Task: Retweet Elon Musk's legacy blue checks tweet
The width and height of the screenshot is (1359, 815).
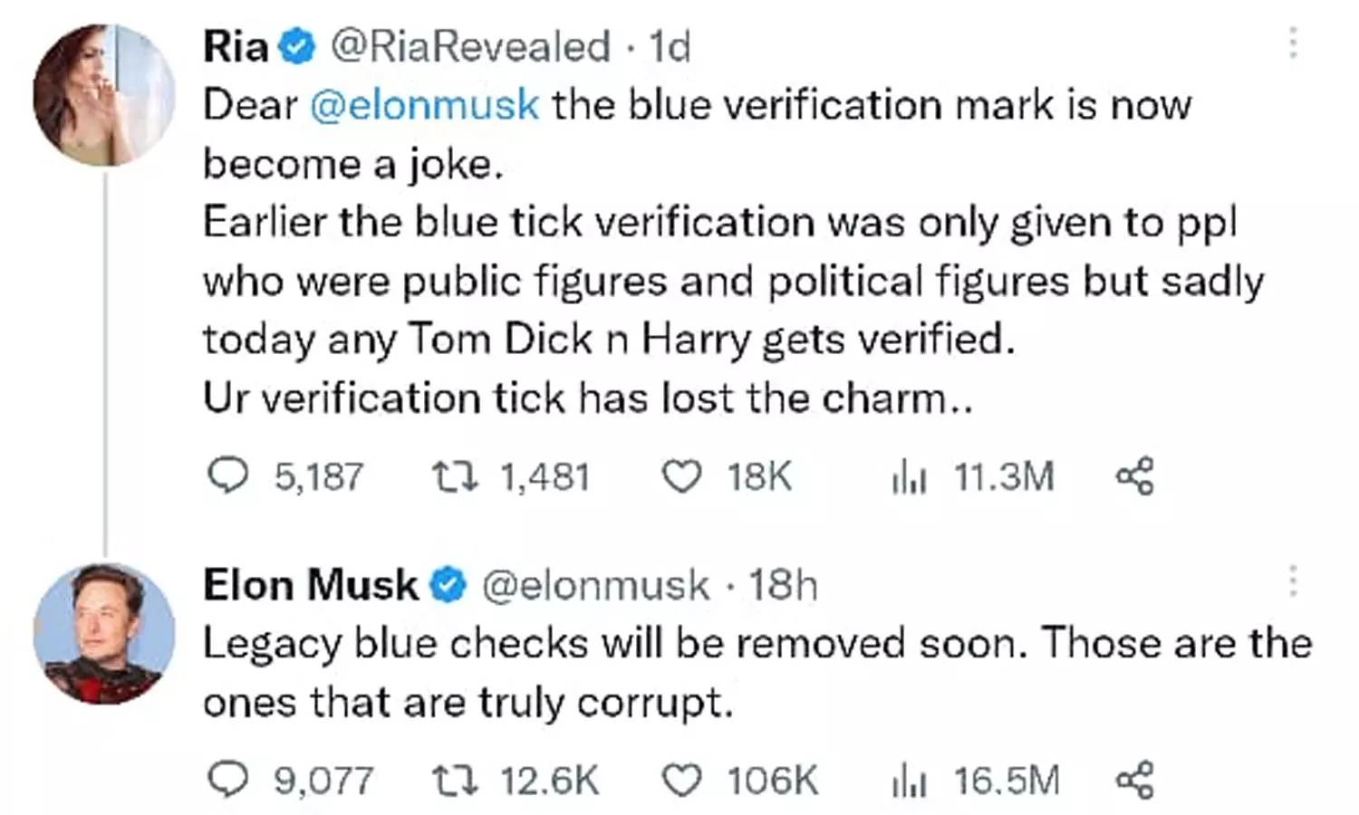Action: (455, 780)
